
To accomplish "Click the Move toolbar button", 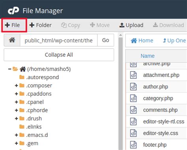I will [x=100, y=25].
